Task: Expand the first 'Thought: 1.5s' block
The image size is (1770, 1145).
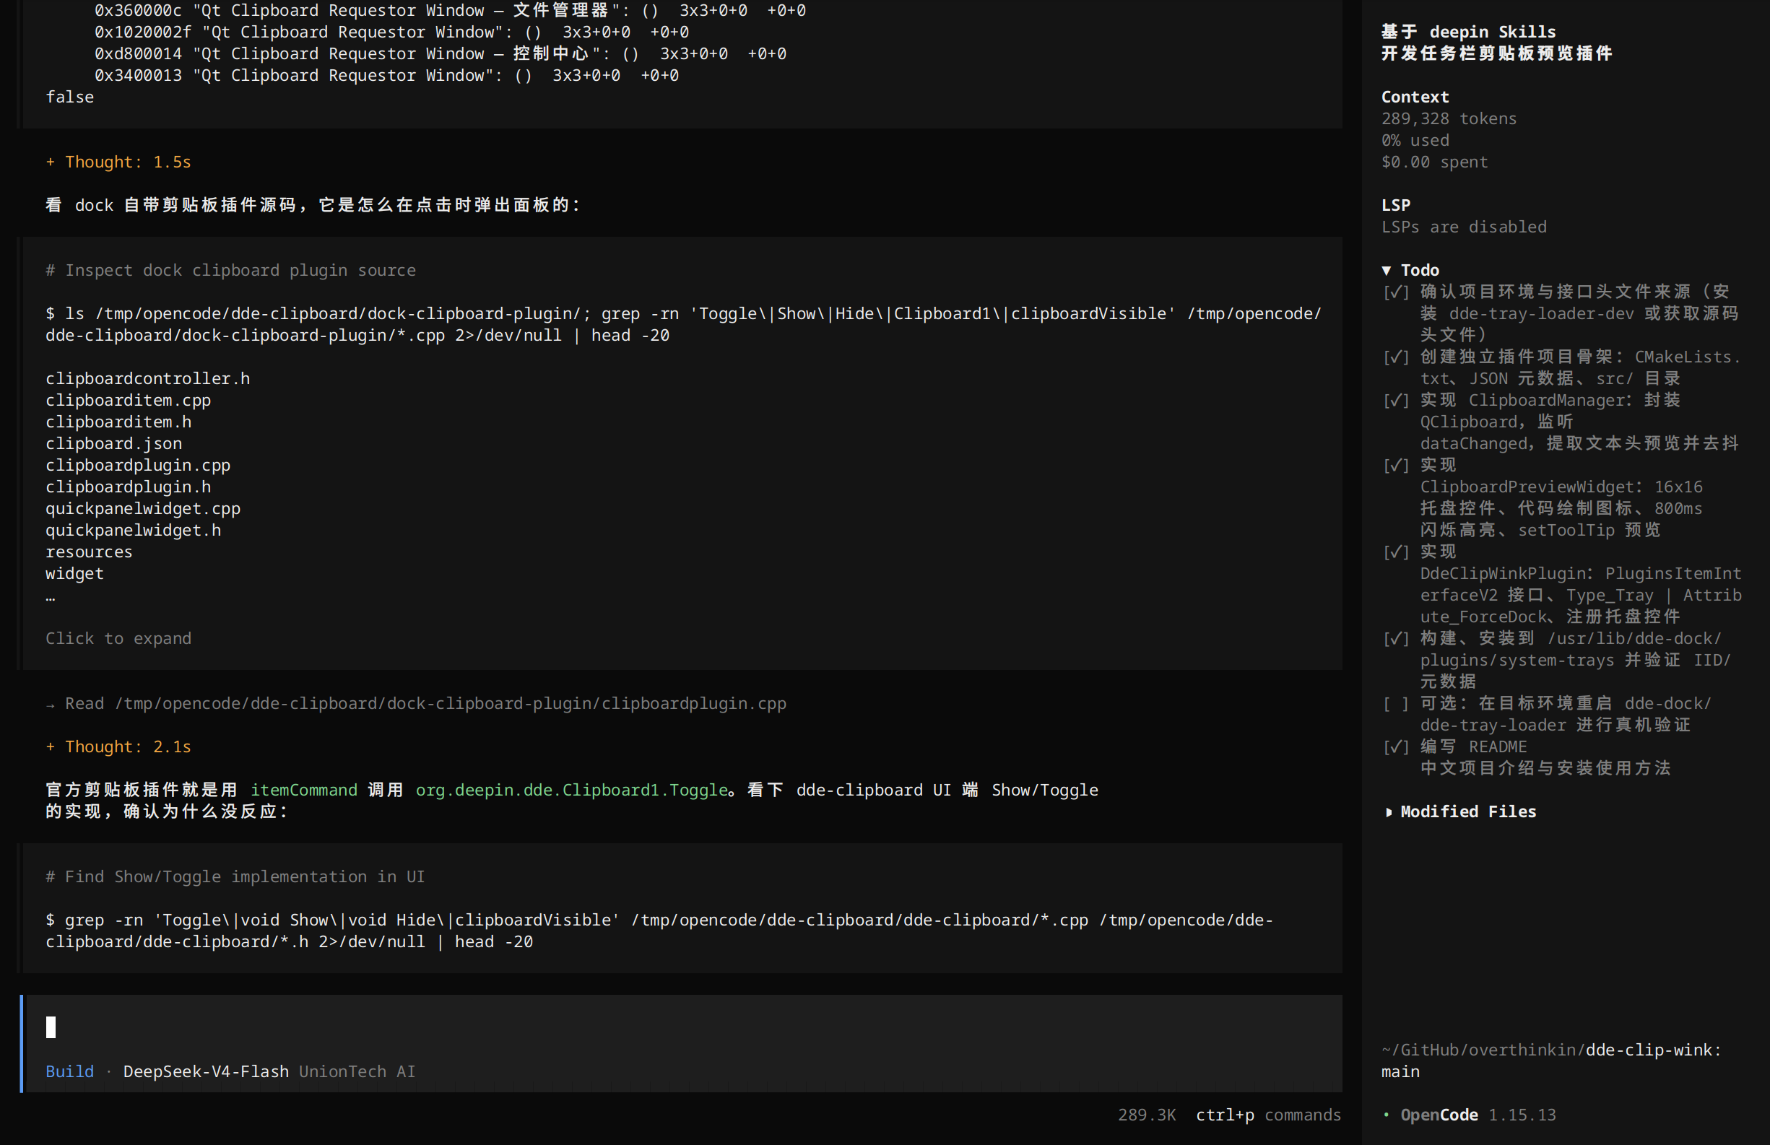Action: [x=118, y=162]
